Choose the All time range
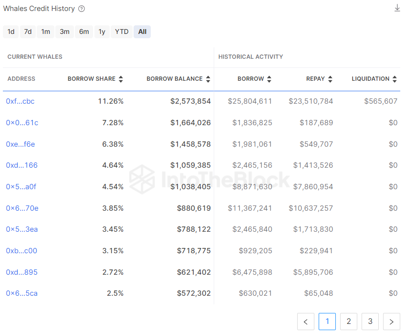Viewport: 405px width, 333px height. point(142,32)
